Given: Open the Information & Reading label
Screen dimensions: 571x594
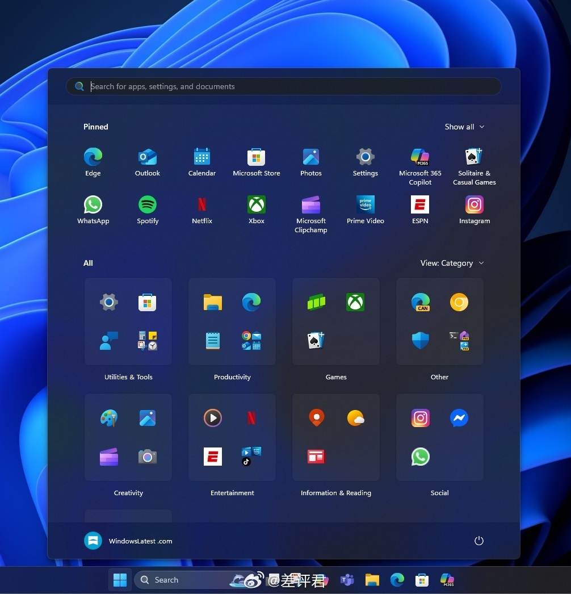Looking at the screenshot, I should point(336,493).
